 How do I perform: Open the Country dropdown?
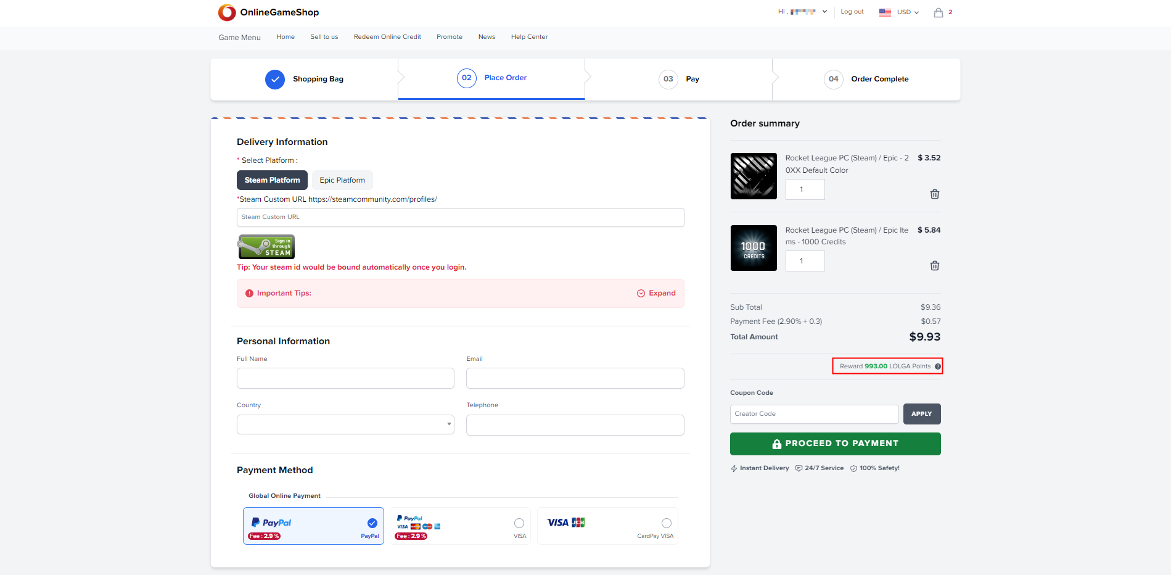pyautogui.click(x=345, y=424)
